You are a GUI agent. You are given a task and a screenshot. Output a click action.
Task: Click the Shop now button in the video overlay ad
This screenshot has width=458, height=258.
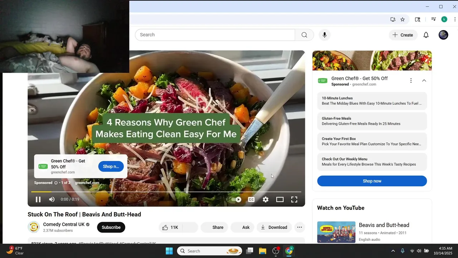111,166
